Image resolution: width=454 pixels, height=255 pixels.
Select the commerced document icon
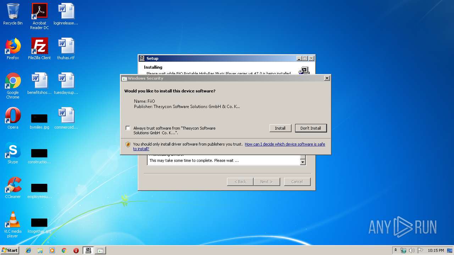click(66, 118)
